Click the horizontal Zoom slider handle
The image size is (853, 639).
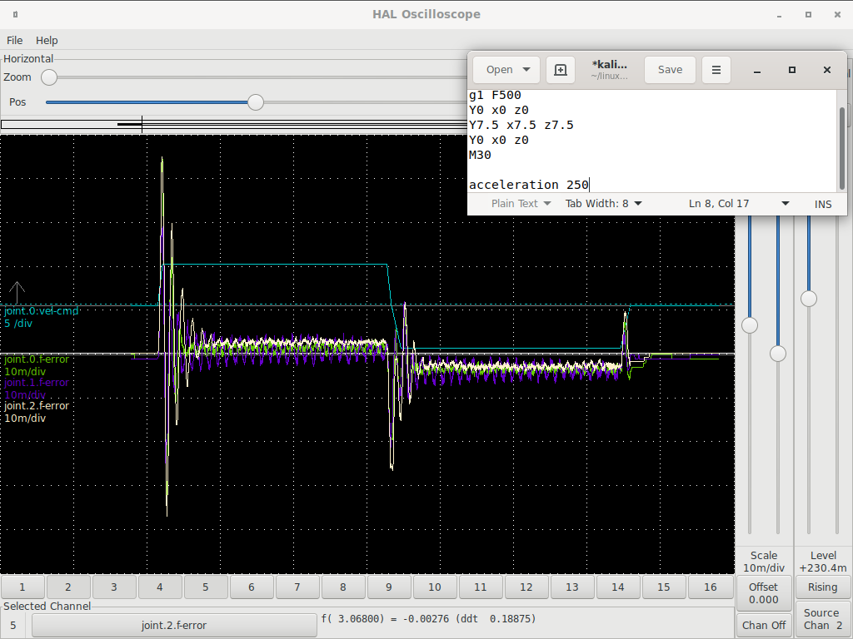[49, 77]
